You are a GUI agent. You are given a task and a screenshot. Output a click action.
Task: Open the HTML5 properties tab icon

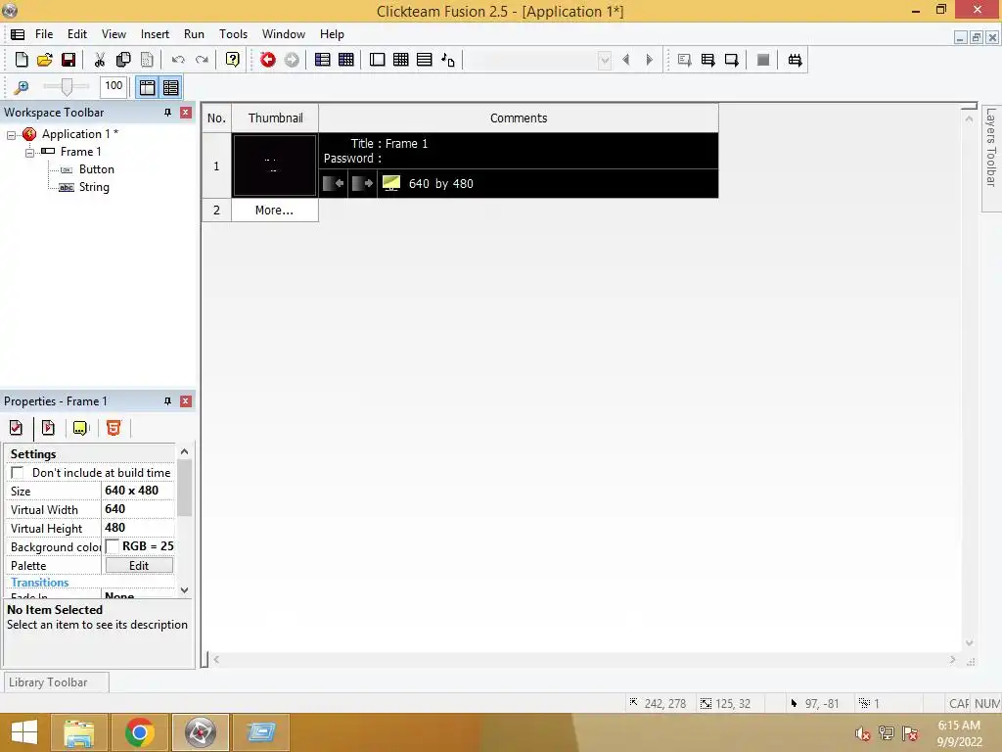(x=114, y=428)
